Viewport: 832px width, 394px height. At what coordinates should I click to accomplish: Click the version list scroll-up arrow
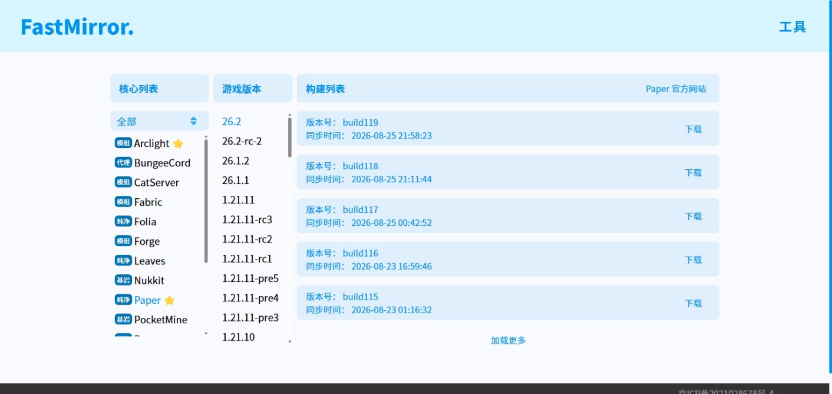point(290,114)
